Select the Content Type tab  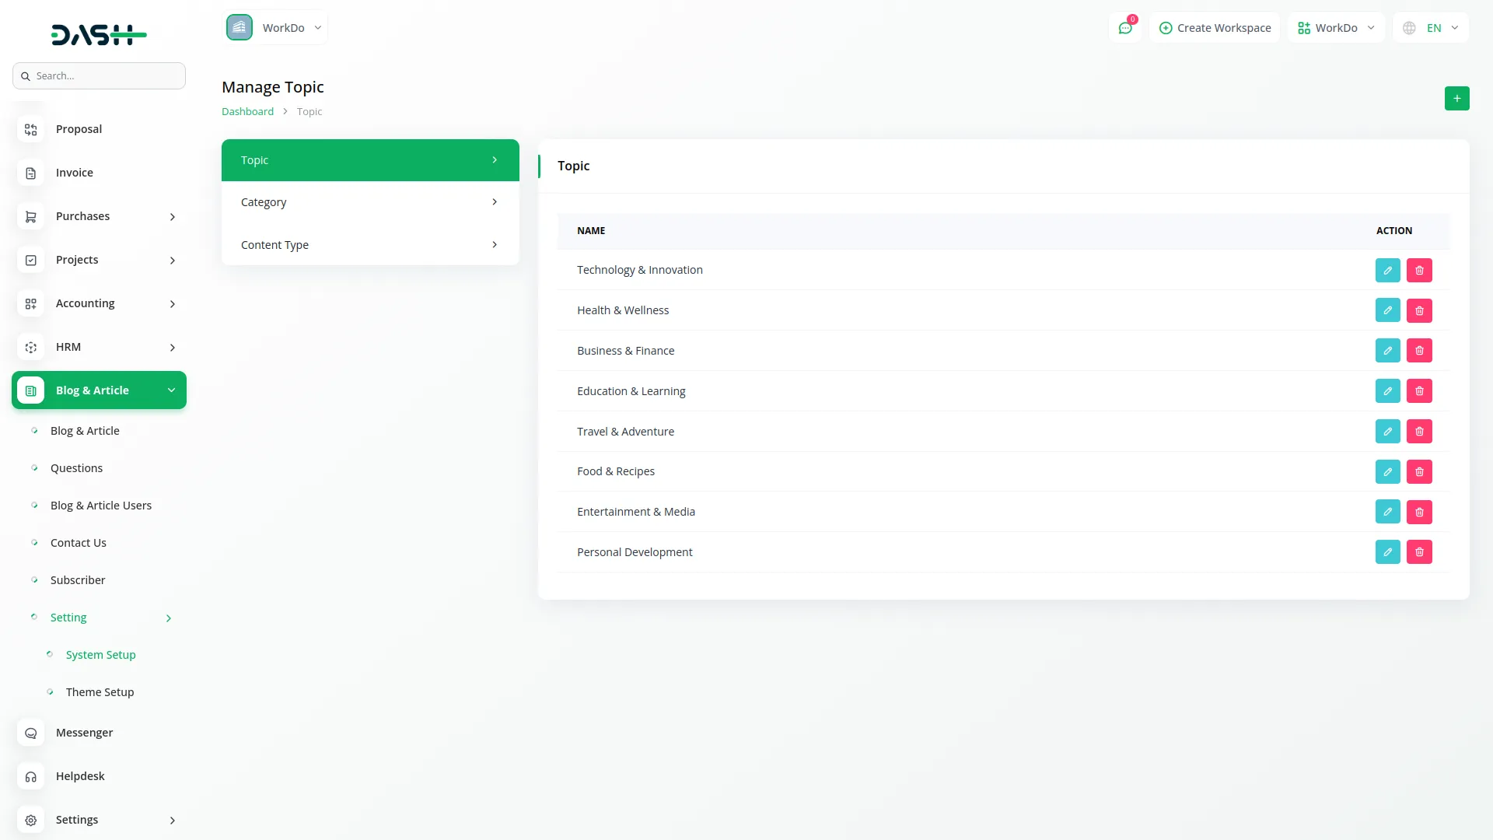370,245
